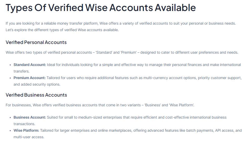The image size is (248, 144).
Task: Click the 'Types Of Verified Wise Accounts Available' heading
Action: [x=101, y=8]
